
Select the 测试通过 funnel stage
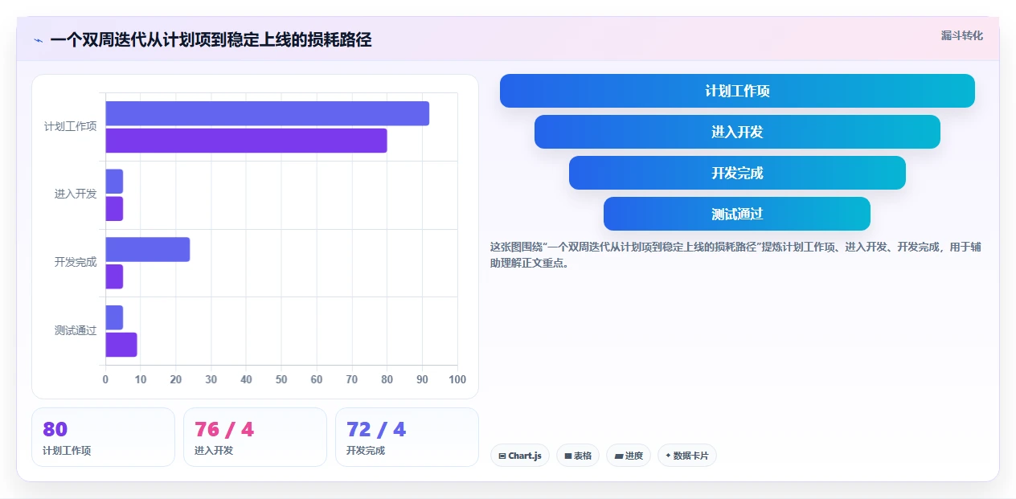tap(737, 214)
